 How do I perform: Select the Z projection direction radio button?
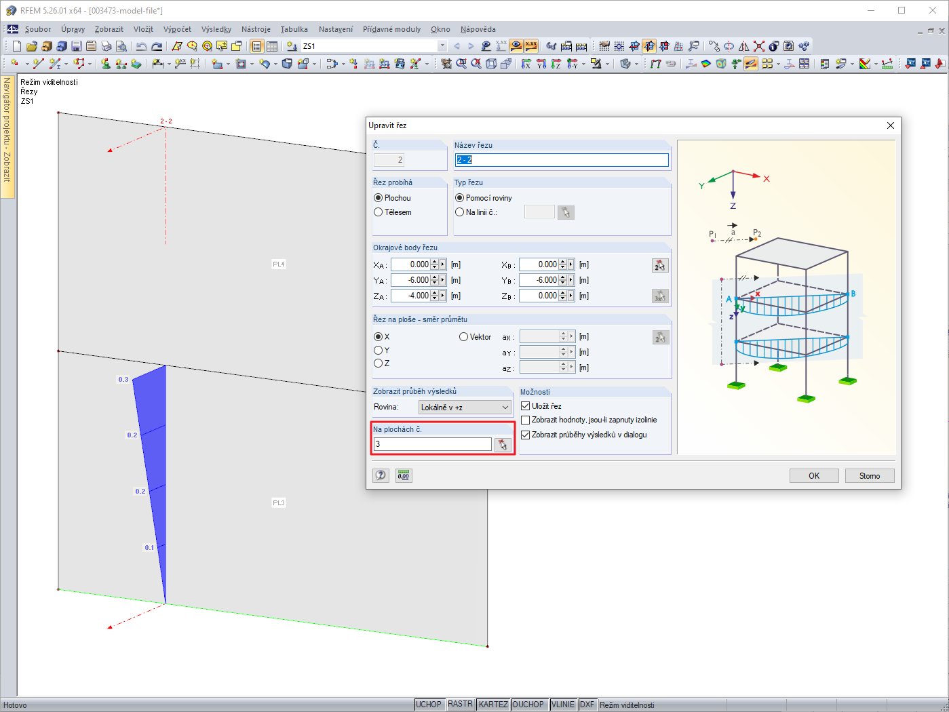click(x=378, y=363)
